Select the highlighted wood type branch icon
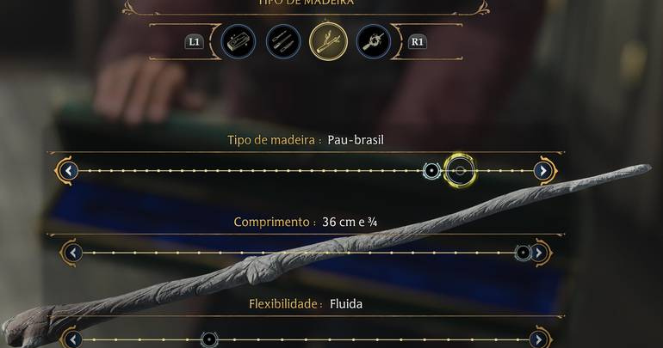This screenshot has height=348, width=663. [329, 42]
